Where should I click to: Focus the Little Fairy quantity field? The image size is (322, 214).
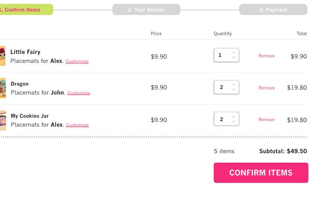[222, 55]
